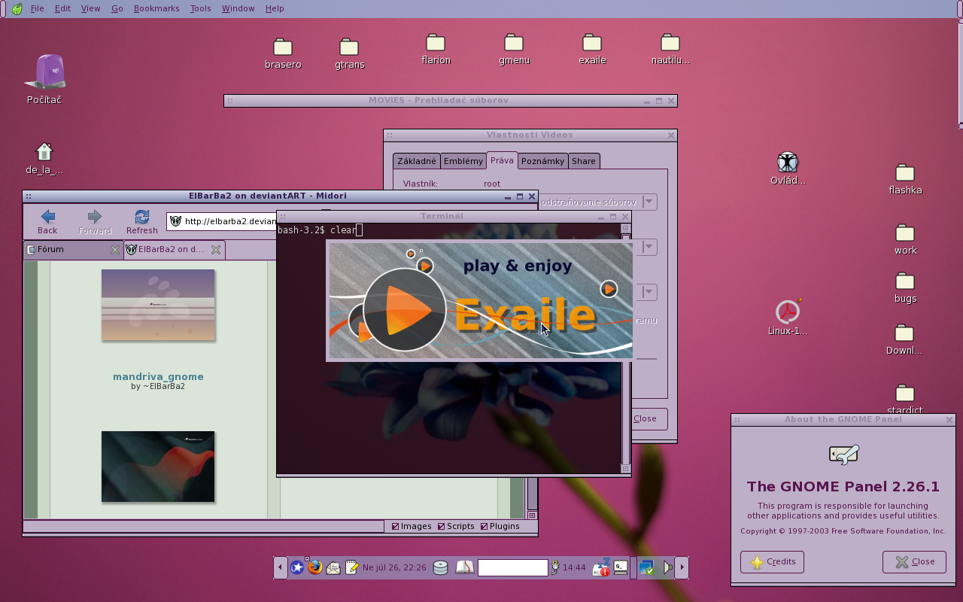Image resolution: width=963 pixels, height=602 pixels.
Task: Click the disk mounter applet in panel
Action: [441, 568]
